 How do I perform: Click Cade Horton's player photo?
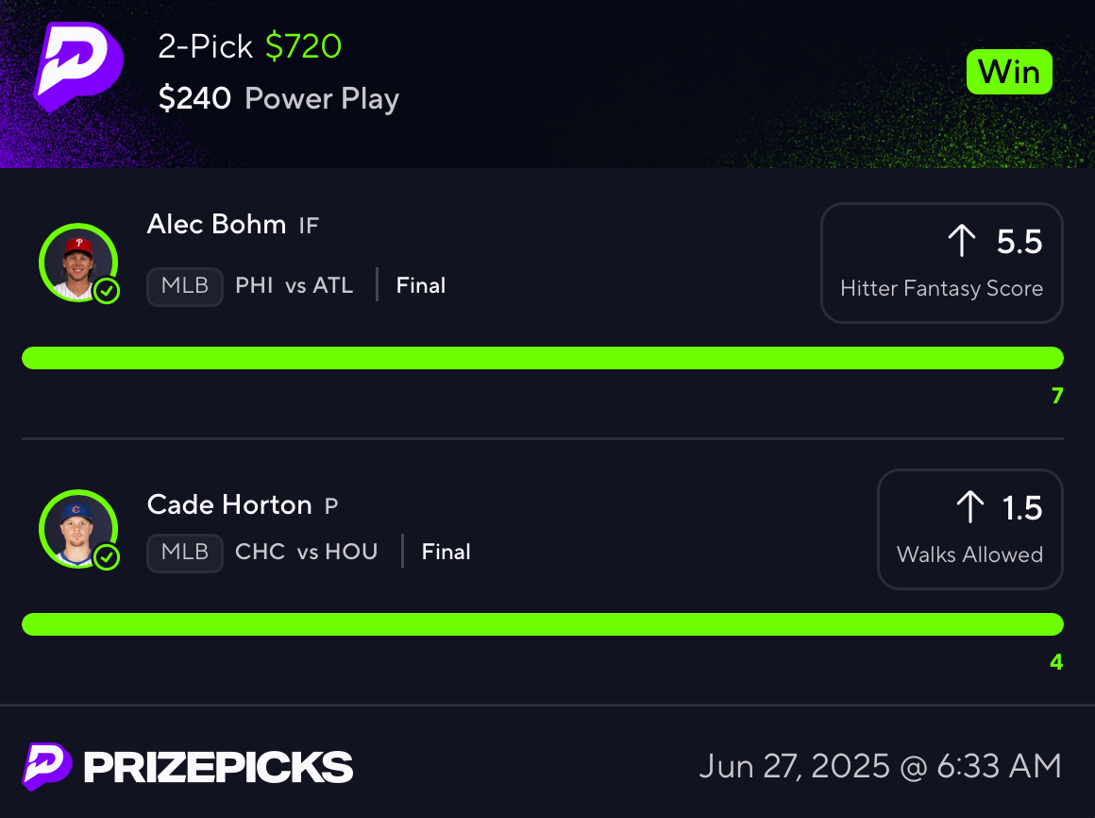click(78, 529)
